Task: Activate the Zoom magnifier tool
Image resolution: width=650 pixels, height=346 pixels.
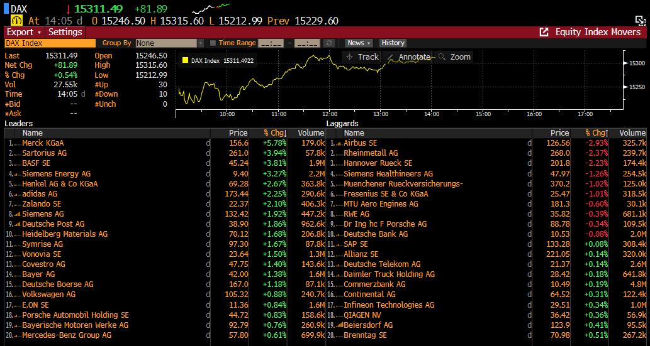Action: pos(442,57)
